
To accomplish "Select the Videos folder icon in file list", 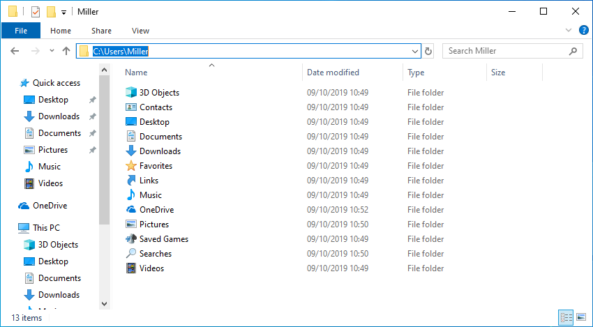I will click(x=131, y=268).
